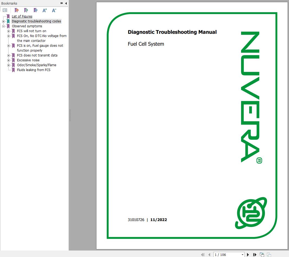Click the go-to bookmark icon

[35, 10]
